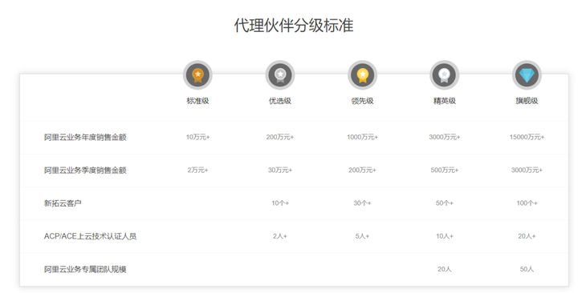Click the 15000万元+ annual sales cell
The height and width of the screenshot is (293, 578).
(x=527, y=137)
